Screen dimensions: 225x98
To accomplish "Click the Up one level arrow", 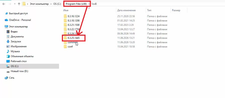I will pyautogui.click(x=19, y=4).
